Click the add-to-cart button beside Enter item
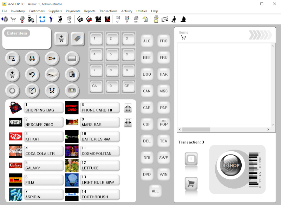The image size is (281, 205). pos(61,39)
